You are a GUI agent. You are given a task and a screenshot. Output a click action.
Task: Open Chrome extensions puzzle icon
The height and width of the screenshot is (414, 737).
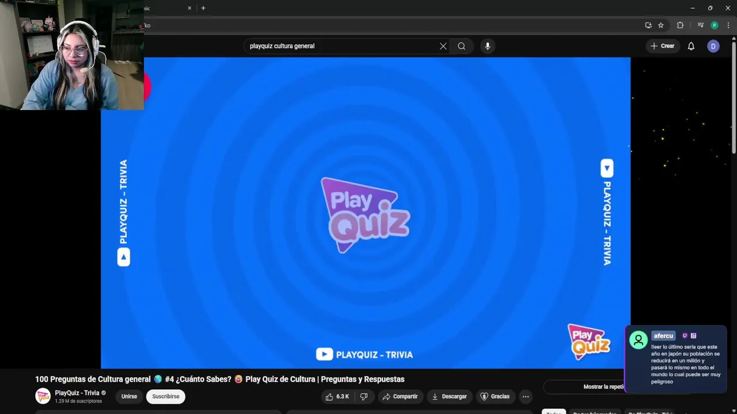pos(680,25)
